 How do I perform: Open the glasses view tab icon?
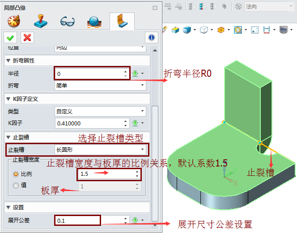tap(68, 21)
